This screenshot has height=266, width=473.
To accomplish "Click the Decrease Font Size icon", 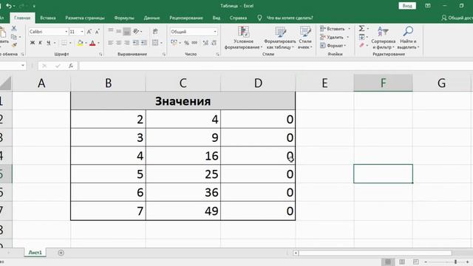I will point(97,32).
